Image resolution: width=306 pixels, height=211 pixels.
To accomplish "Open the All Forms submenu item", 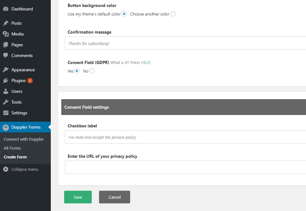I will point(12,148).
